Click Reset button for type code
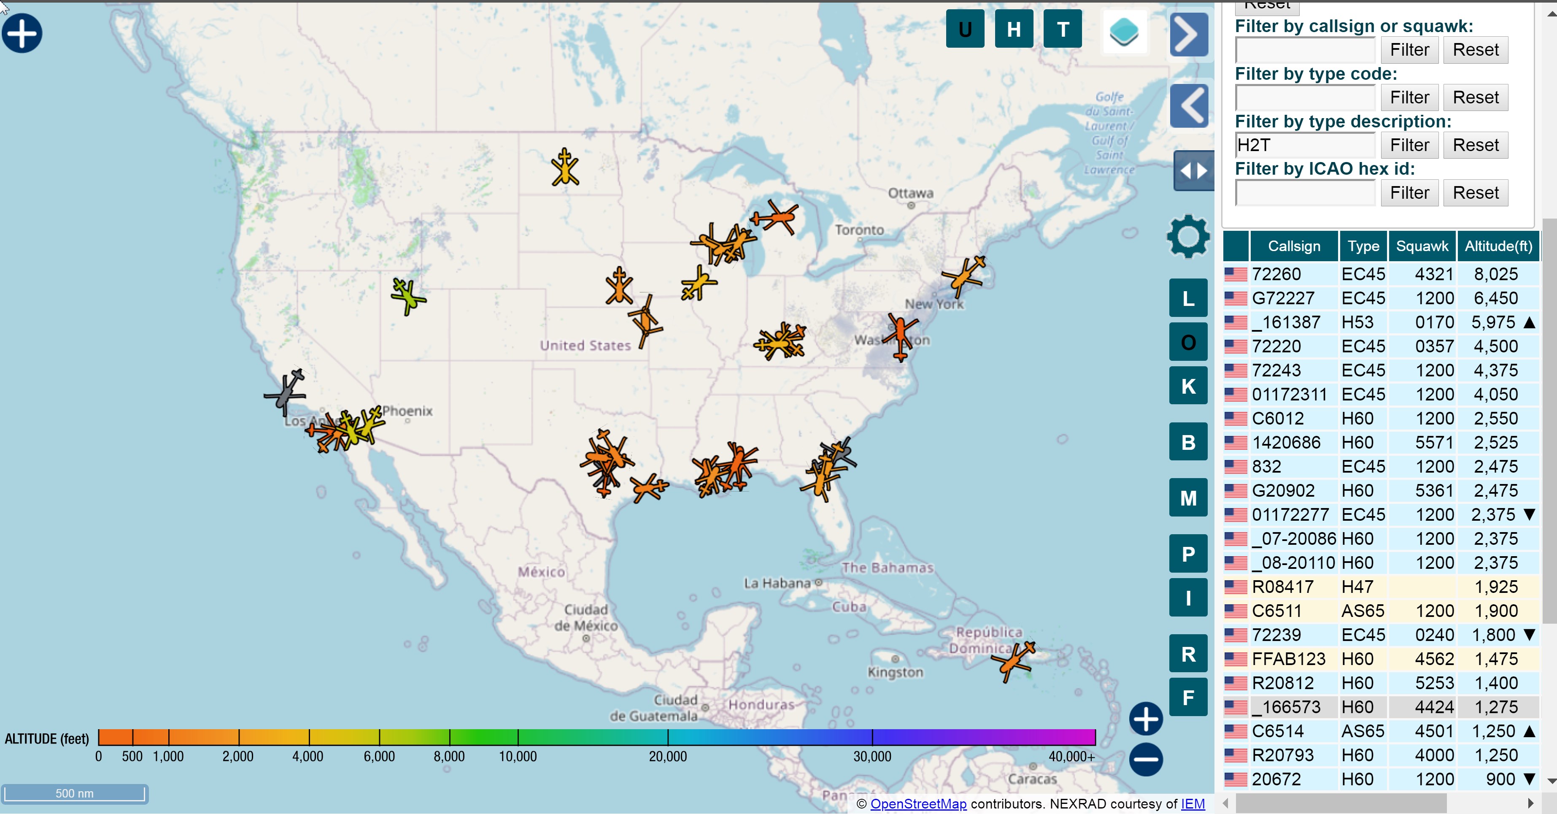Screen dimensions: 1557x814 [1476, 97]
